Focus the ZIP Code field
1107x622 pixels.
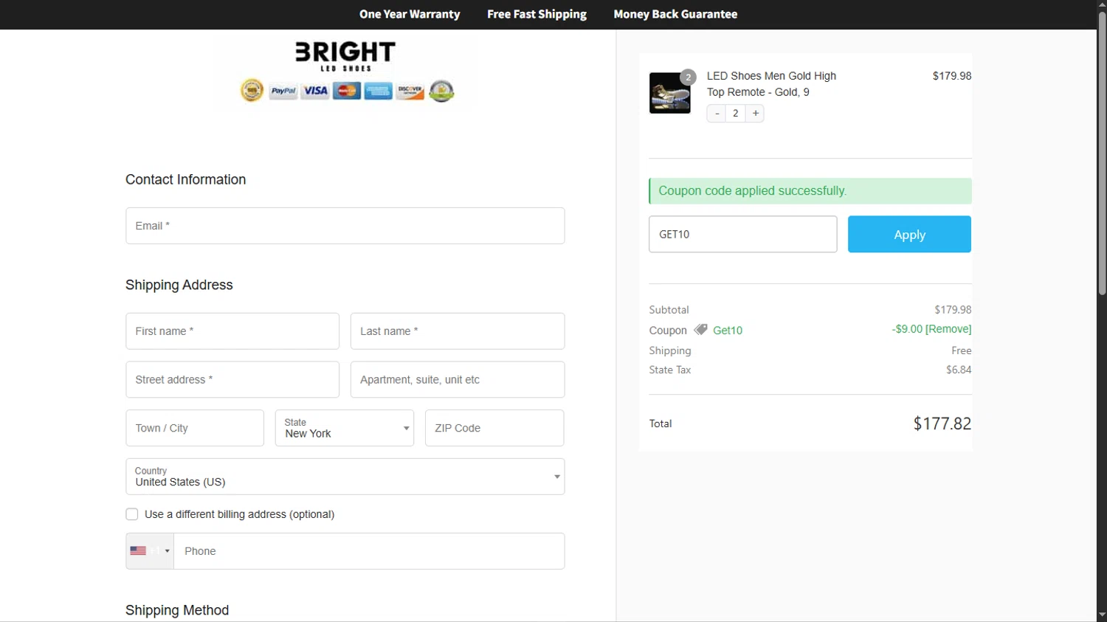point(494,428)
